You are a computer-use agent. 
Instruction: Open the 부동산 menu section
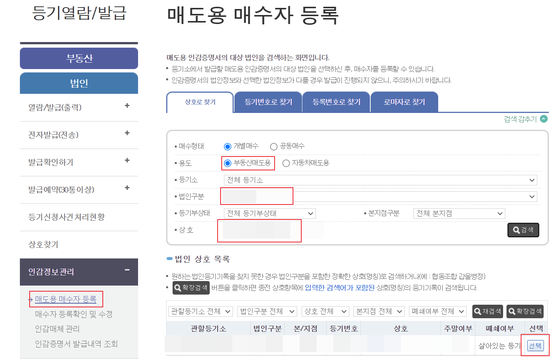(79, 59)
